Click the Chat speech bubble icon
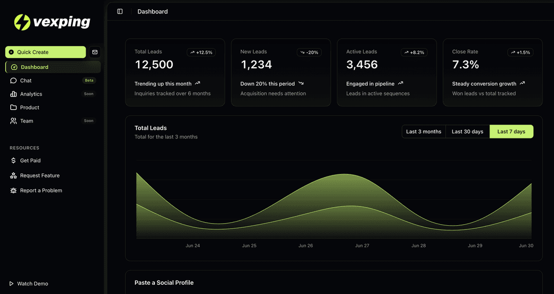The image size is (554, 294). click(13, 81)
